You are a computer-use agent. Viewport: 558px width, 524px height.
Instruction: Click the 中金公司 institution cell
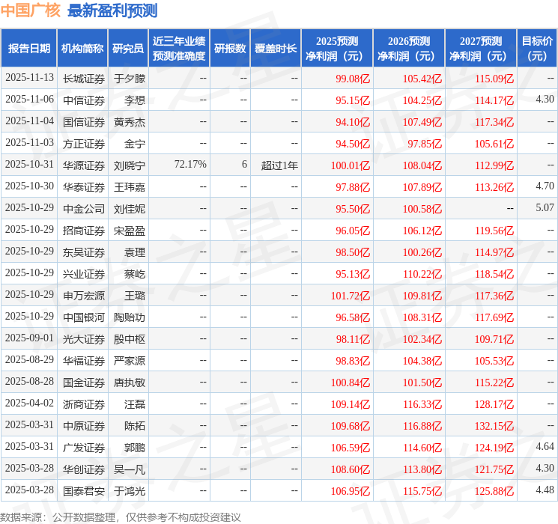point(84,209)
